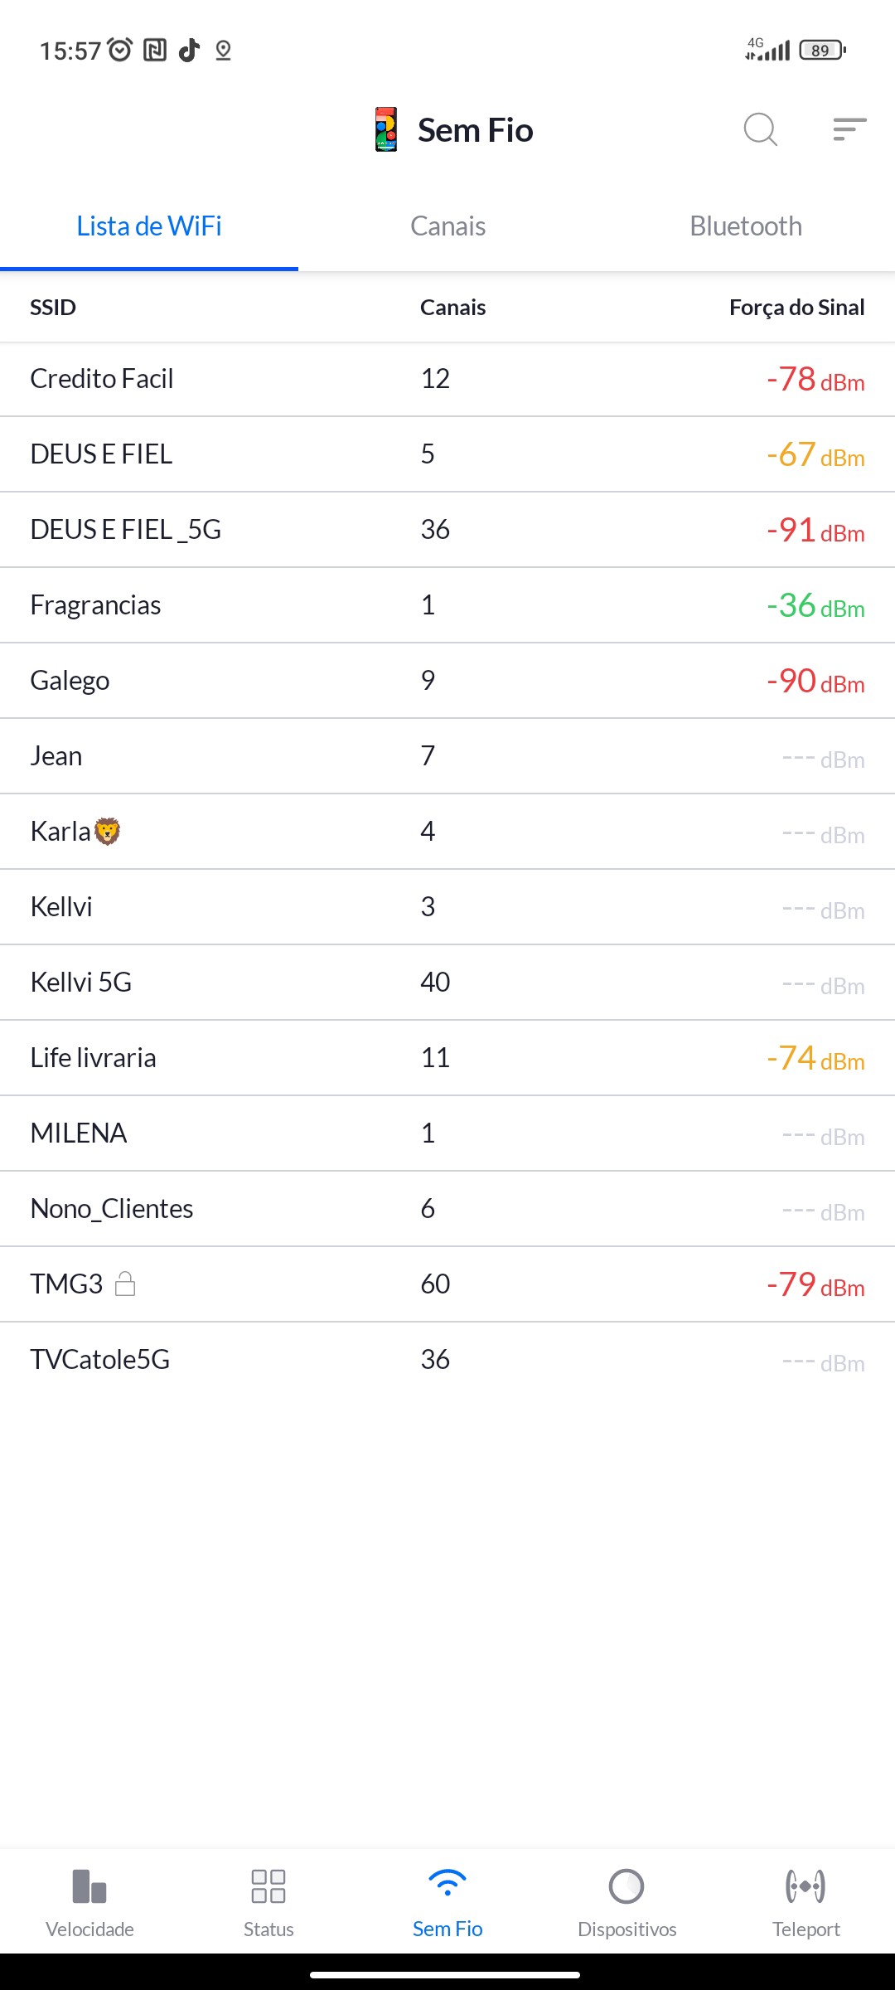Viewport: 895px width, 1990px height.
Task: Tap the phone device icon beside Sem Fio
Action: click(386, 129)
